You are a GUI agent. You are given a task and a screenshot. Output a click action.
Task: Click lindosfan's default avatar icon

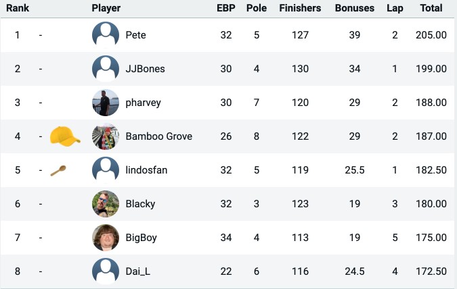point(106,170)
